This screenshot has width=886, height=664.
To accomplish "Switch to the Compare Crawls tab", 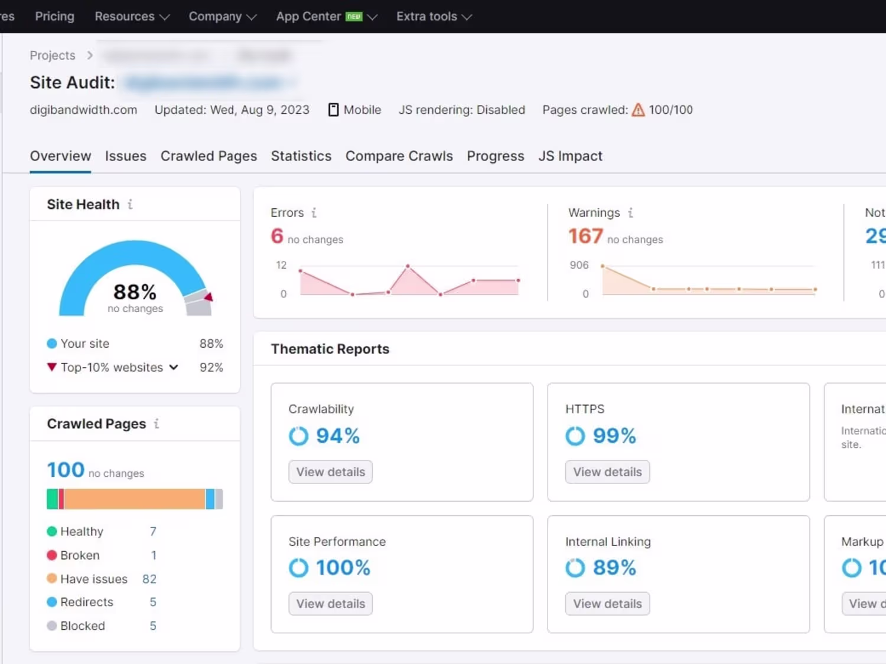I will point(399,156).
